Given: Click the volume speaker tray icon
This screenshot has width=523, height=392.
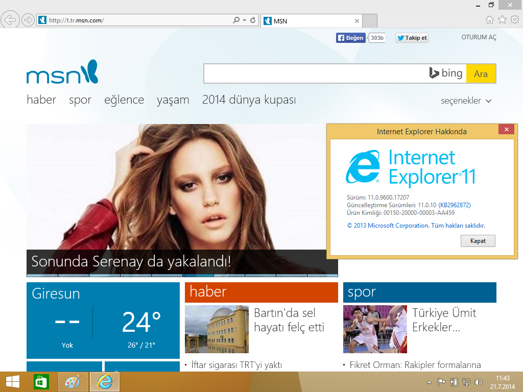Looking at the screenshot, I should click(479, 382).
